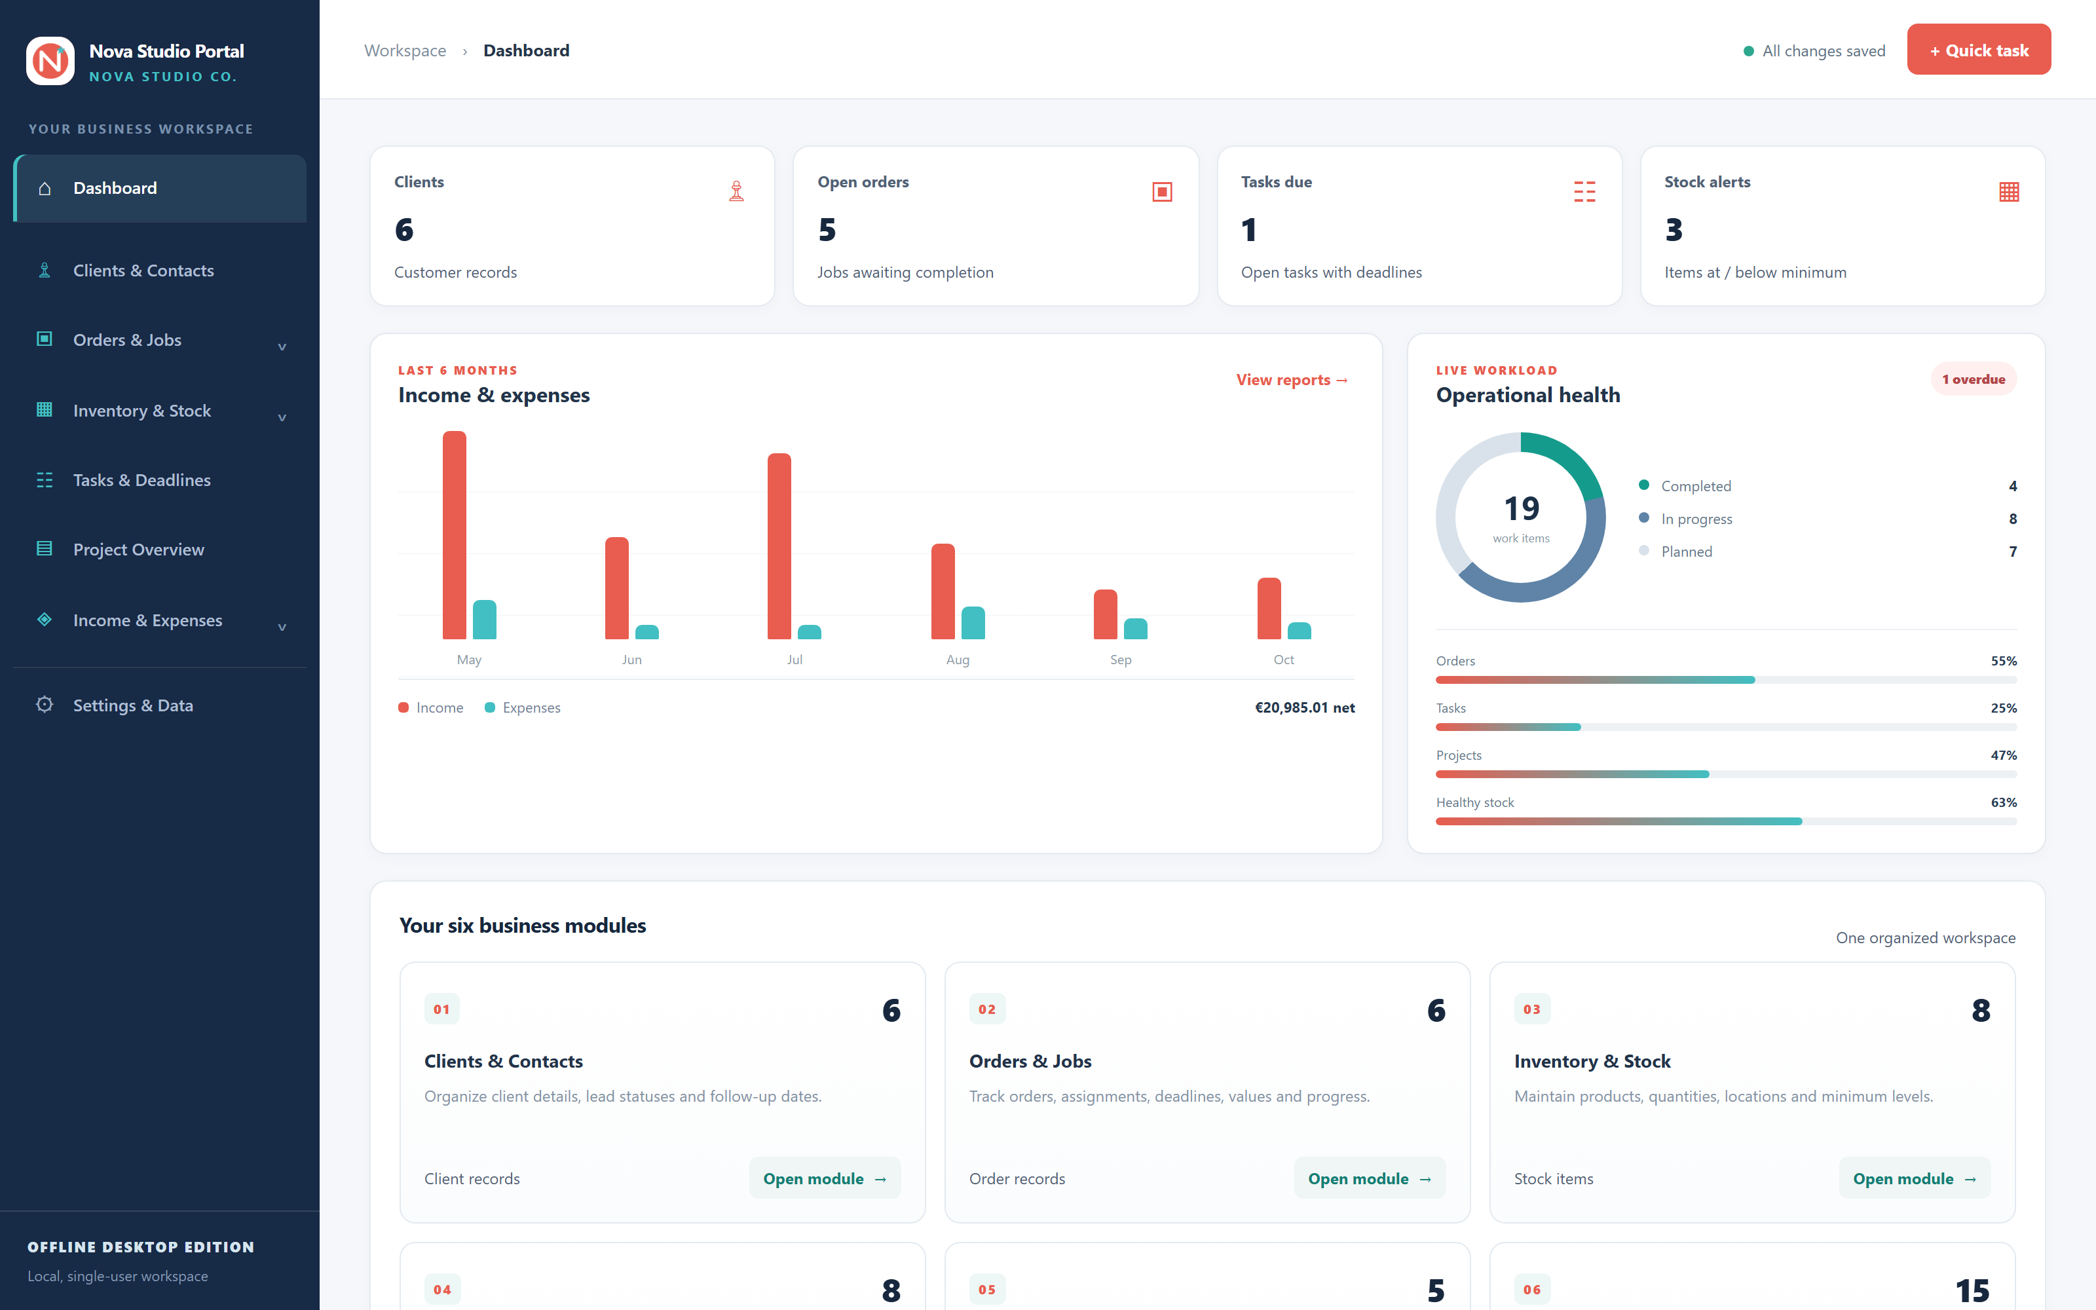Click the 19 work items donut chart
This screenshot has width=2096, height=1310.
click(1520, 517)
